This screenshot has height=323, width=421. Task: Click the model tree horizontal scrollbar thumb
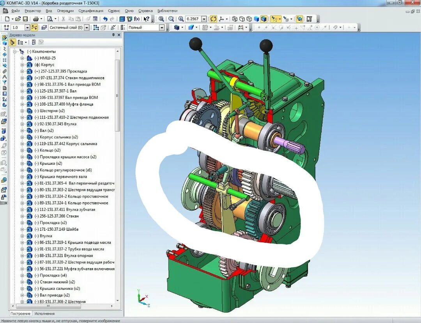[48, 306]
